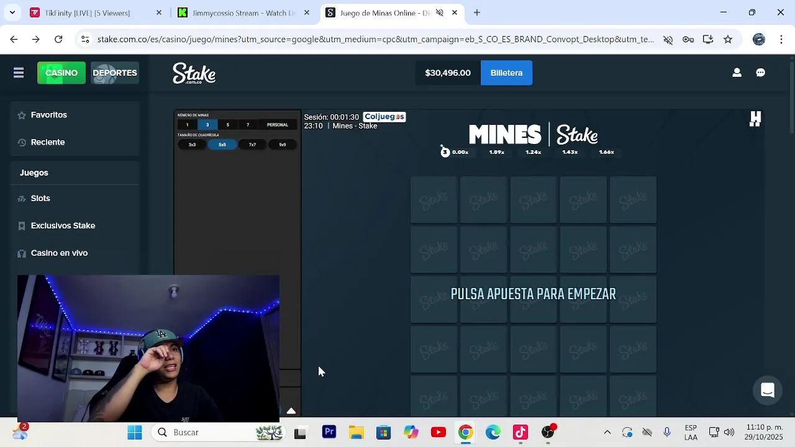
Task: Click the Chrome address bar URL
Action: point(376,39)
